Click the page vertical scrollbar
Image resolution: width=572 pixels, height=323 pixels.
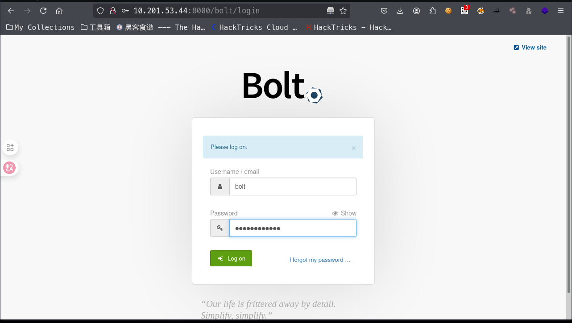coord(568,165)
